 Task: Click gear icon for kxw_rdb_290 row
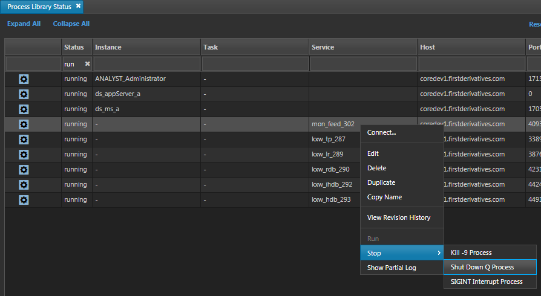(x=24, y=170)
